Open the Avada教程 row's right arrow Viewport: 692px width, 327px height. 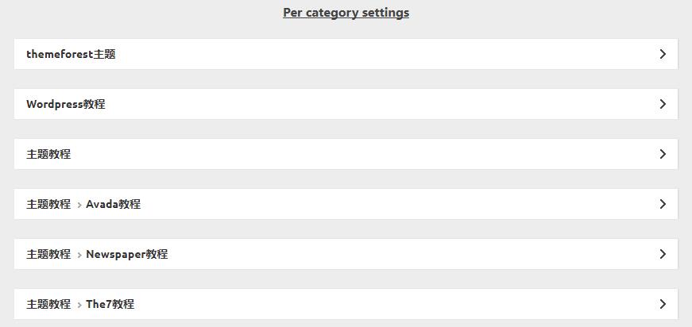coord(663,204)
